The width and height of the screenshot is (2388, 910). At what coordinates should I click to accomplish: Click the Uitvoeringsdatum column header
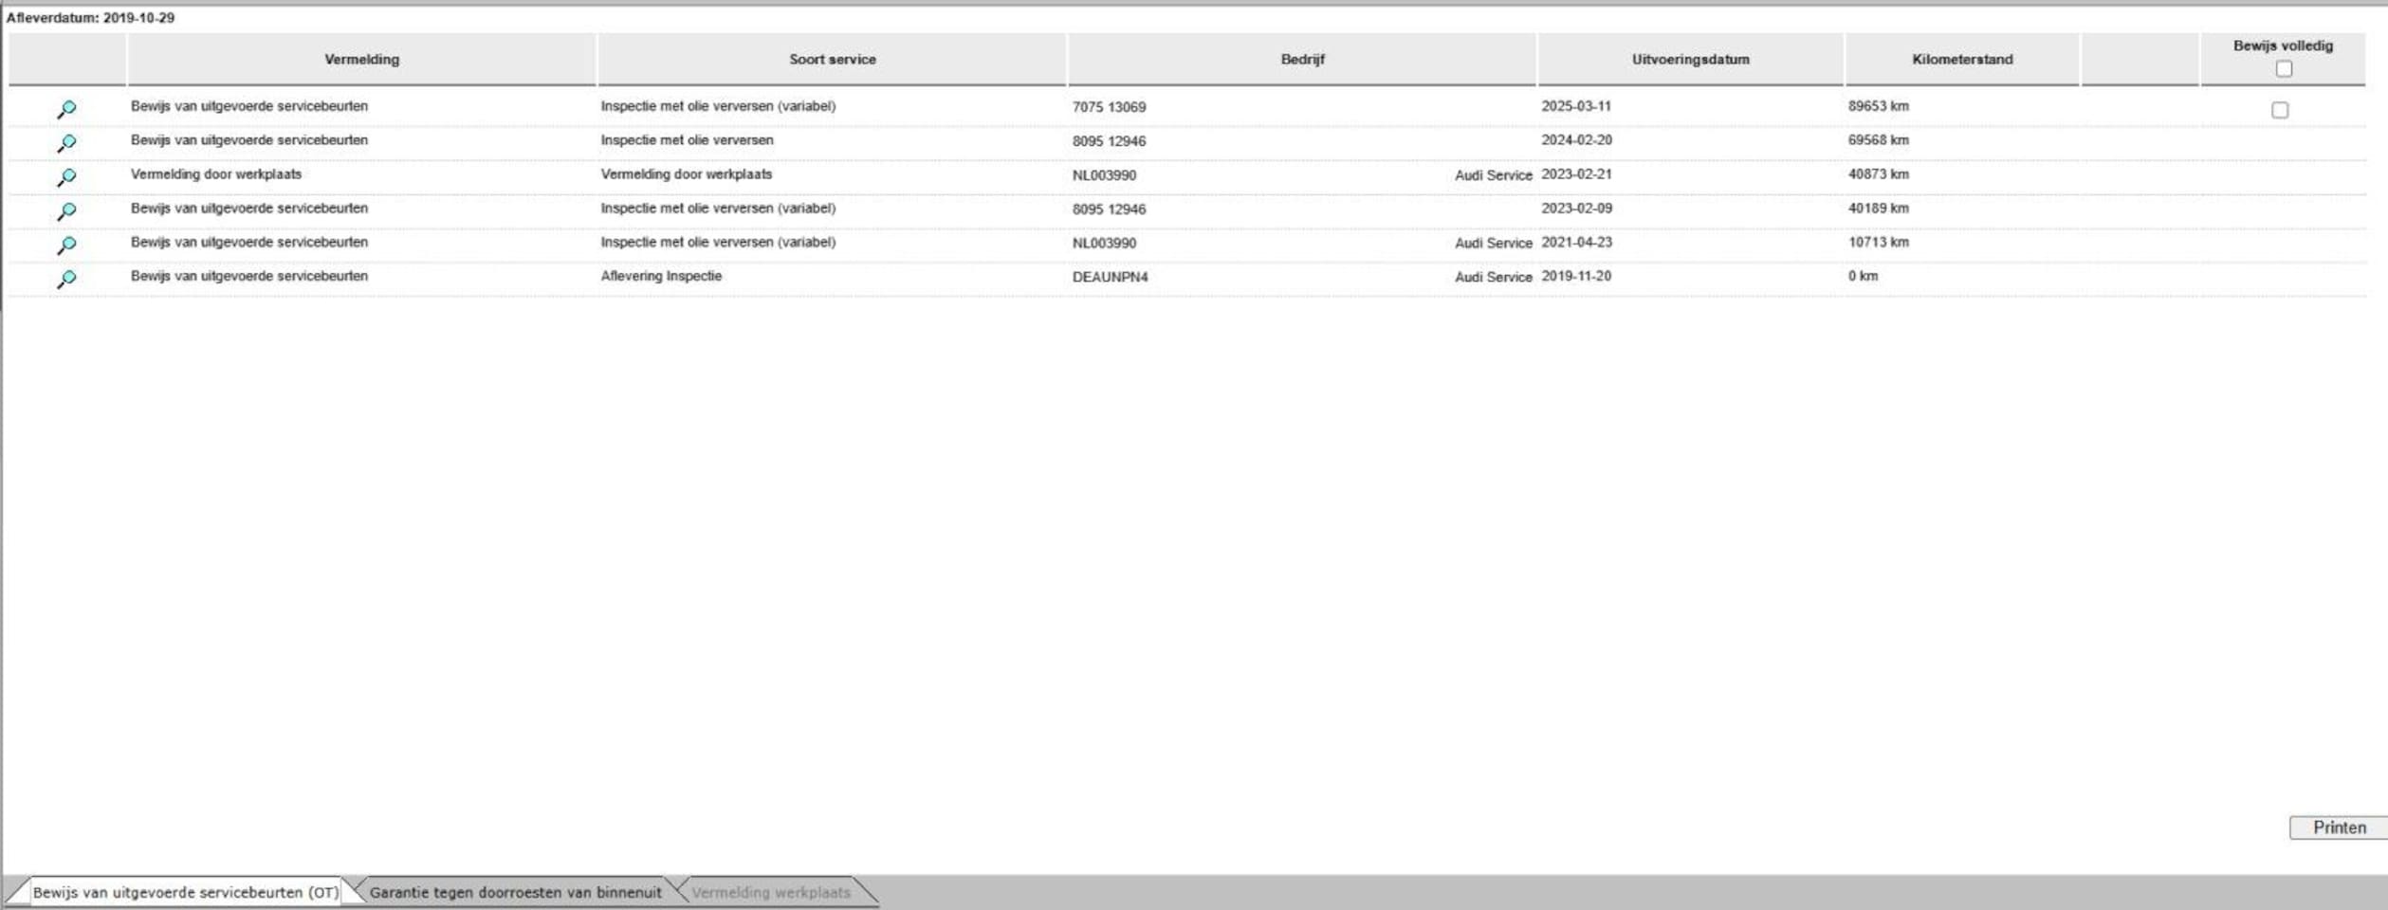pyautogui.click(x=1690, y=60)
